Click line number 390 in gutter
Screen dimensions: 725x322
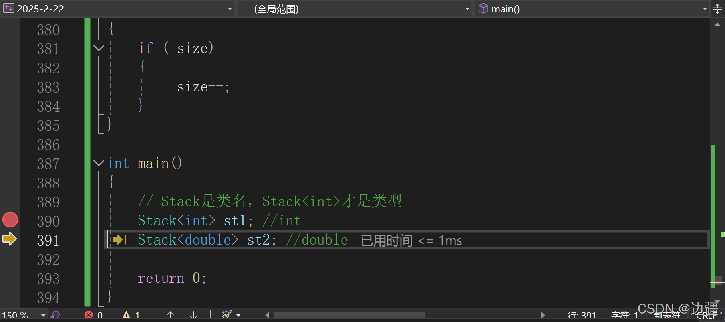48,221
